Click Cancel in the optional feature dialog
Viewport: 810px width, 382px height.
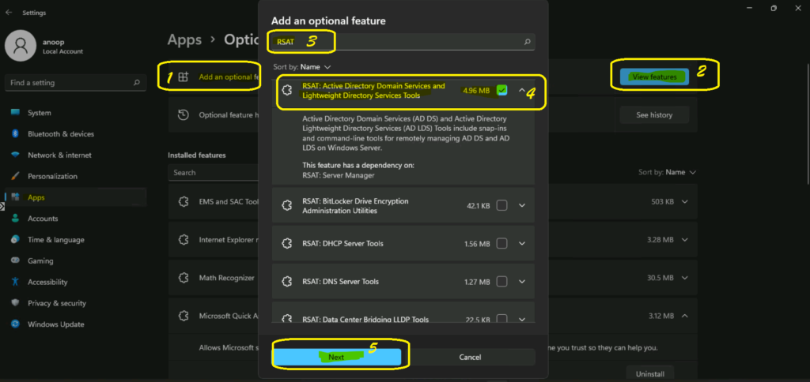tap(470, 357)
